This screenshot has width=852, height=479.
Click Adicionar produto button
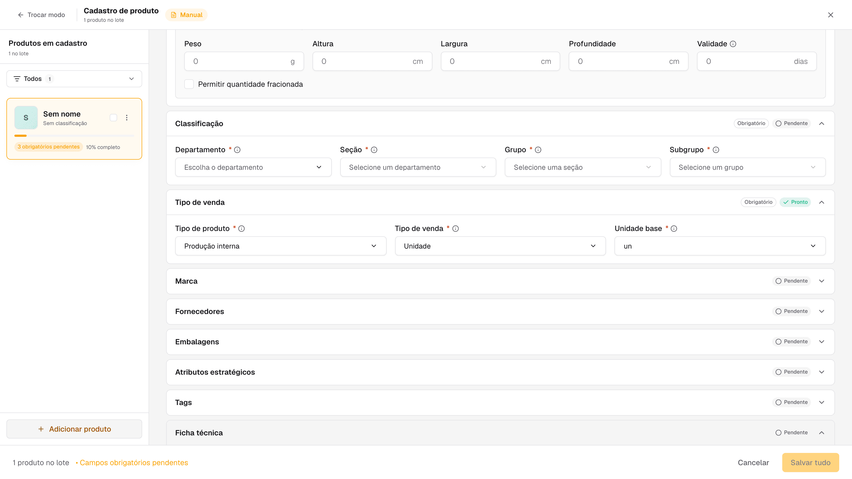click(x=74, y=429)
